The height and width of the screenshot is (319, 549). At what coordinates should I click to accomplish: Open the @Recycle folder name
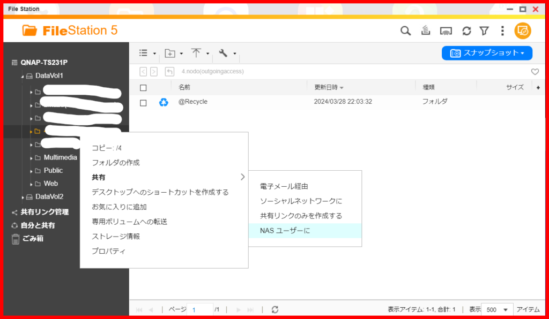click(193, 102)
